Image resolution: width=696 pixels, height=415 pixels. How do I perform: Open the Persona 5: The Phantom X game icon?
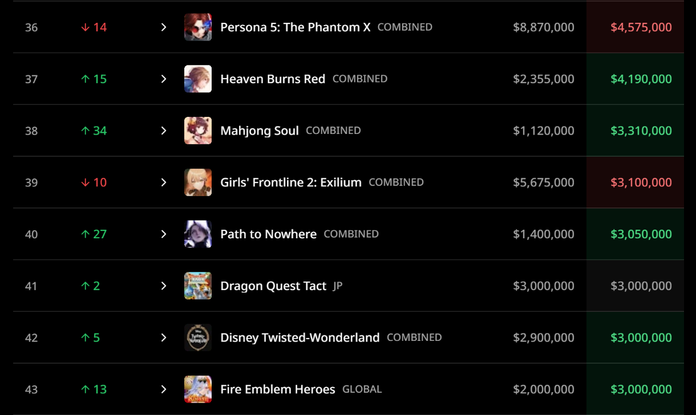pyautogui.click(x=198, y=27)
